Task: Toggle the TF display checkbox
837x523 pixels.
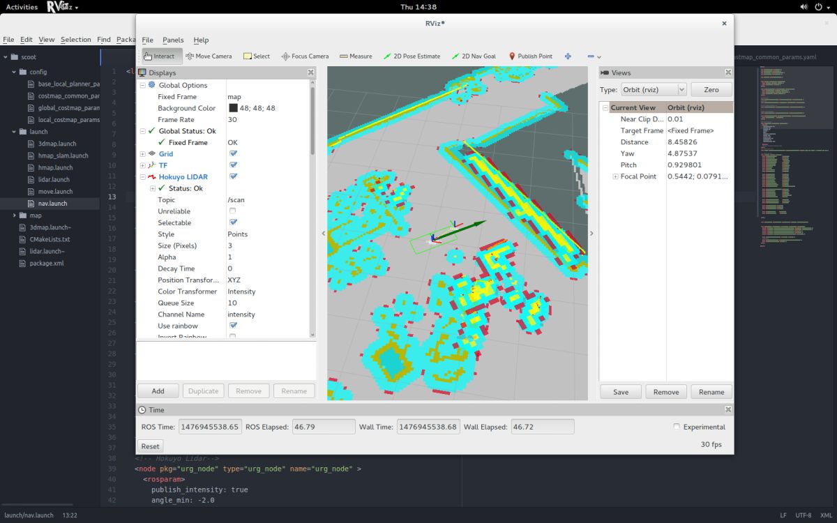Action: (233, 165)
